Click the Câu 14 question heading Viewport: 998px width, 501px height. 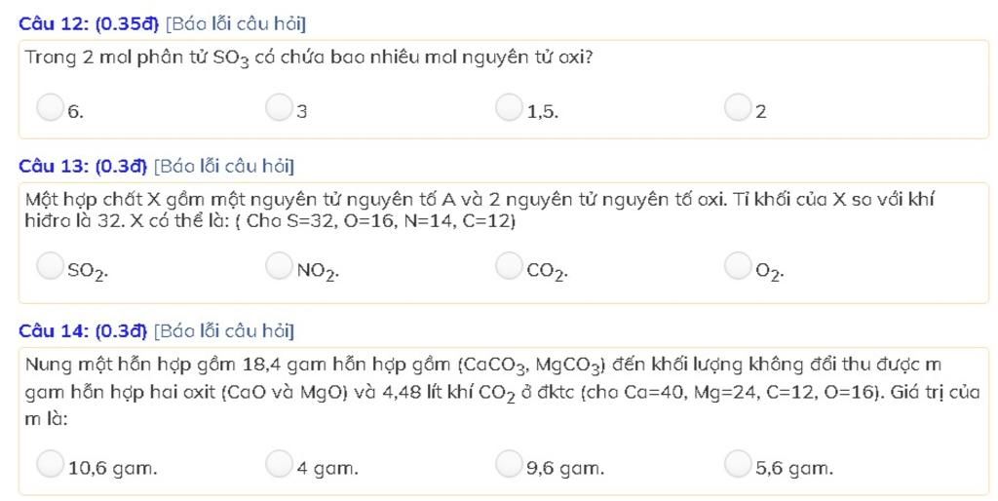(83, 331)
